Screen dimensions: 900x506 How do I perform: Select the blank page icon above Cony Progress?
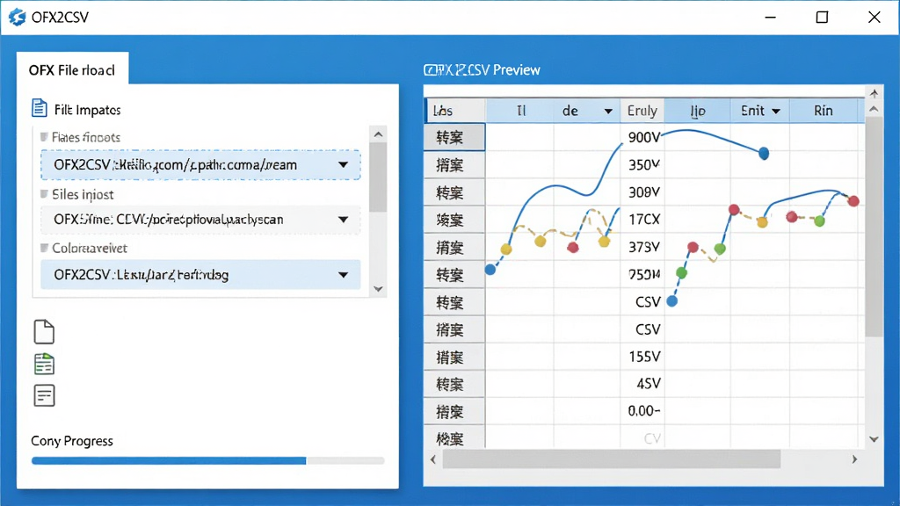point(44,331)
